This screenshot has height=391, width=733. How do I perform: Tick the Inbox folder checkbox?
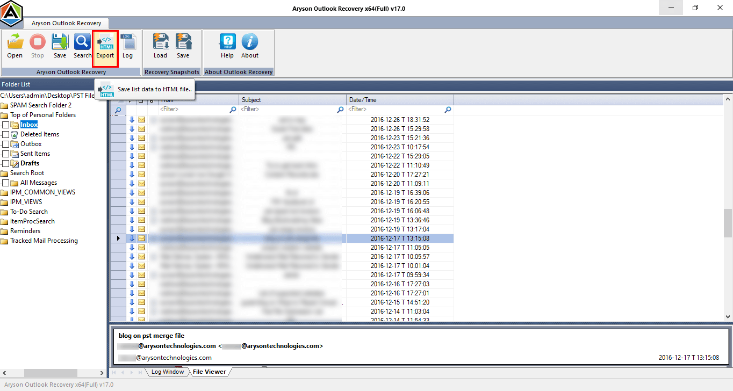point(6,125)
